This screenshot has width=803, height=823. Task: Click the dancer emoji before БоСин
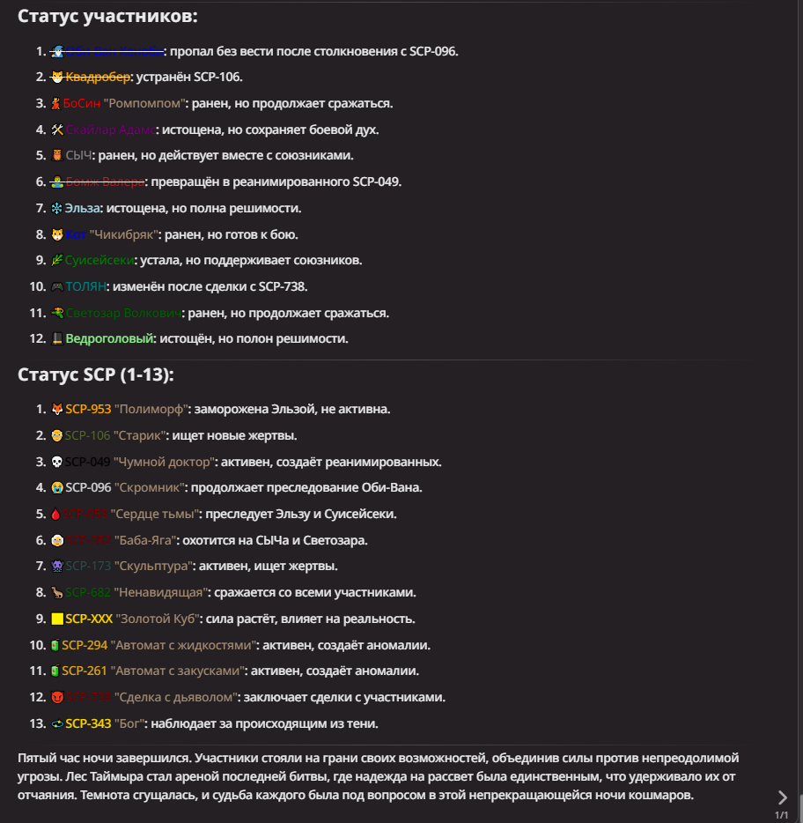pos(57,104)
